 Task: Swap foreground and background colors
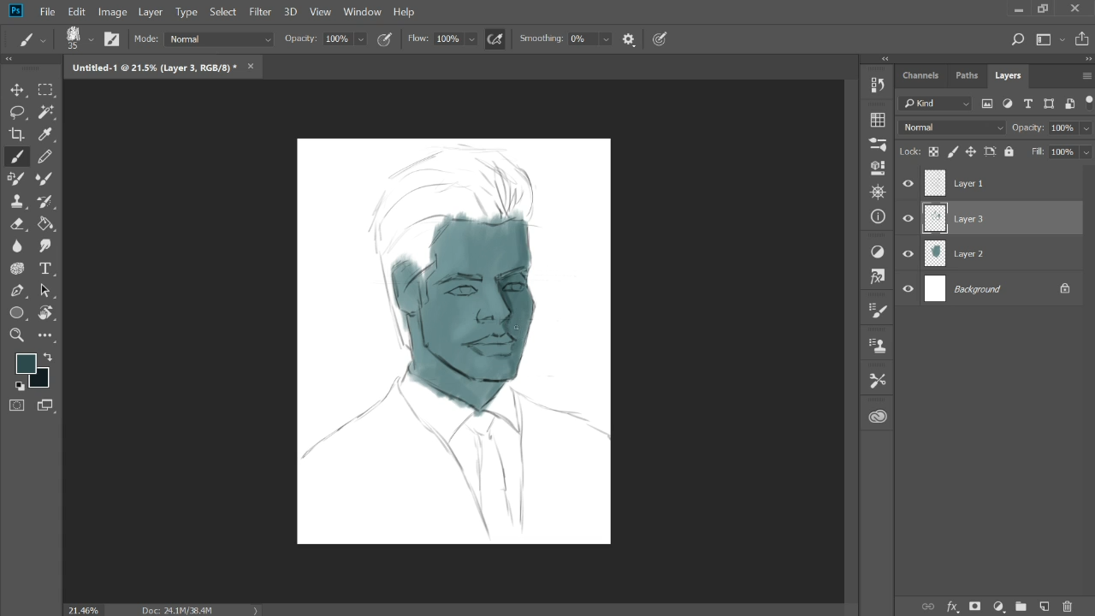click(47, 358)
